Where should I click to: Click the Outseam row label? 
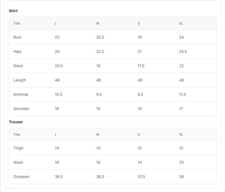pos(21,177)
